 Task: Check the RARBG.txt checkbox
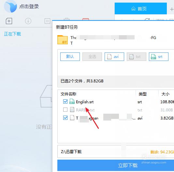tap(65, 110)
